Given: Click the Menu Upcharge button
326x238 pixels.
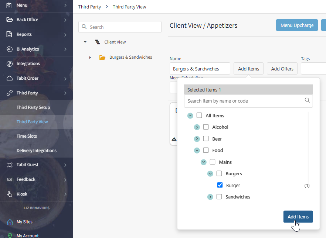Looking at the screenshot, I should point(297,25).
